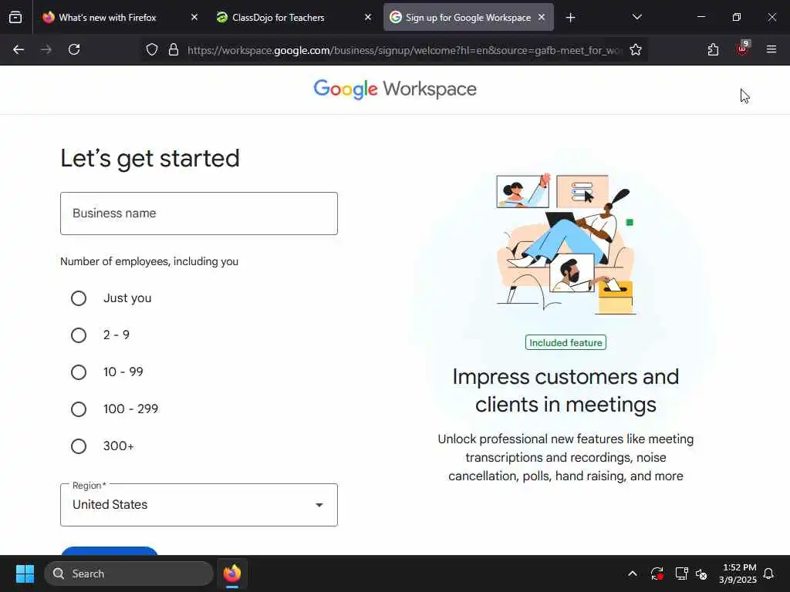
Task: Bookmark this page with star icon
Action: coord(636,50)
